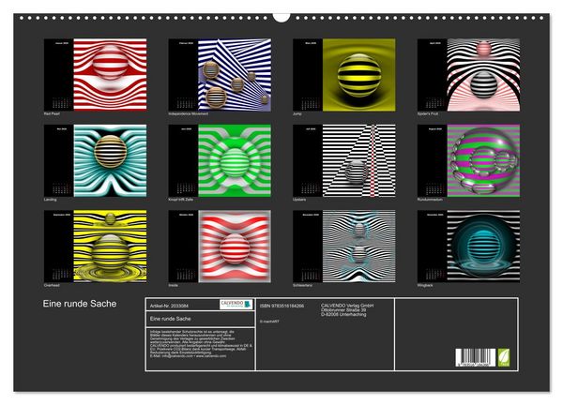Click the 'Red Pearl' caption

52,113
